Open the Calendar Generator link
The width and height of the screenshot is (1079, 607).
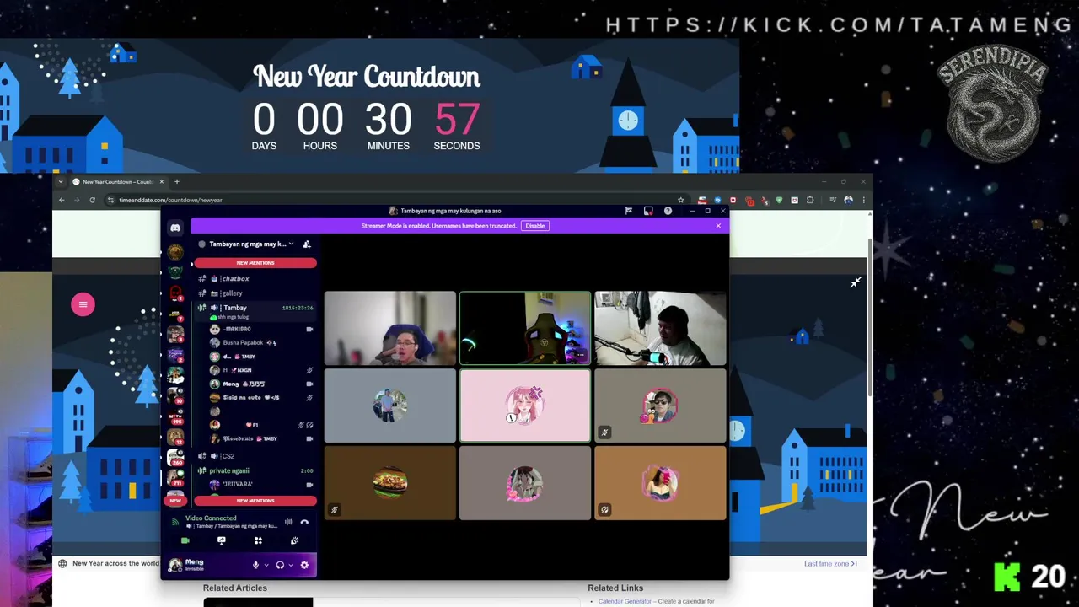point(625,602)
